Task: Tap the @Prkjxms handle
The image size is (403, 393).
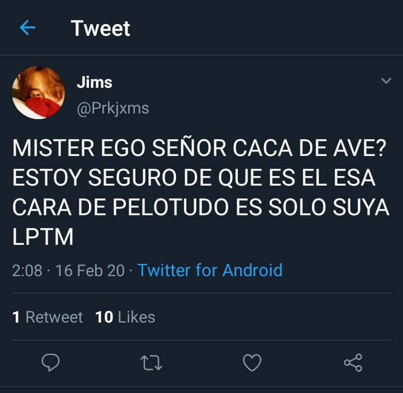Action: [x=113, y=108]
